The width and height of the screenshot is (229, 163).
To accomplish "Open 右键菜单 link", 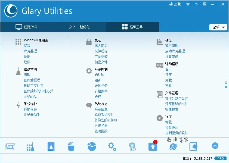I will pyautogui.click(x=101, y=91).
